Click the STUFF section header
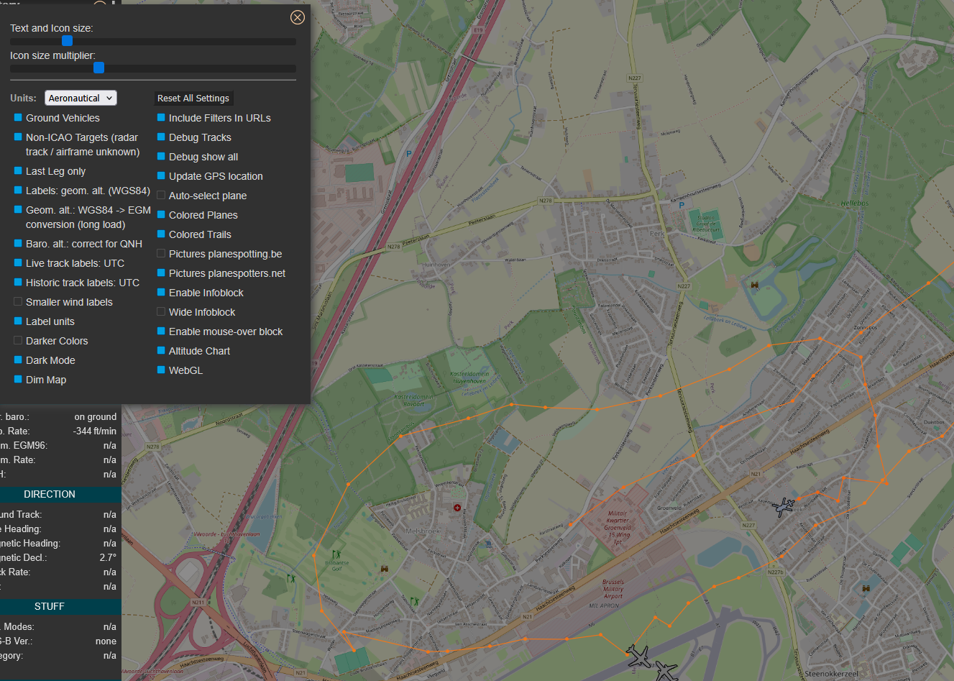The image size is (954, 681). pyautogui.click(x=49, y=606)
